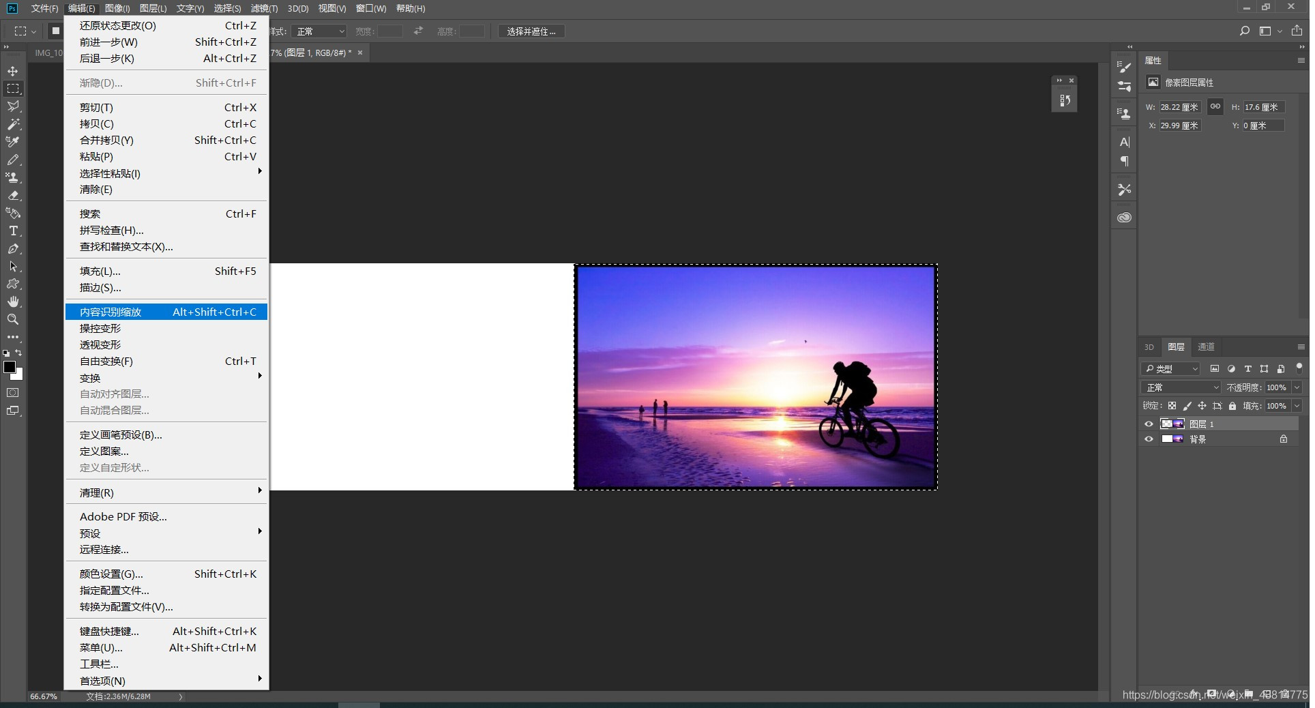Select the Magic Wand tool
This screenshot has height=708, width=1315.
[13, 124]
